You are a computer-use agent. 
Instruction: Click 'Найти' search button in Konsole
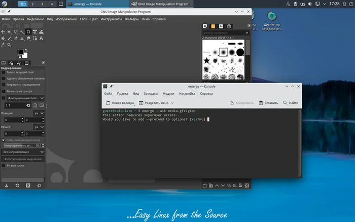(291, 103)
